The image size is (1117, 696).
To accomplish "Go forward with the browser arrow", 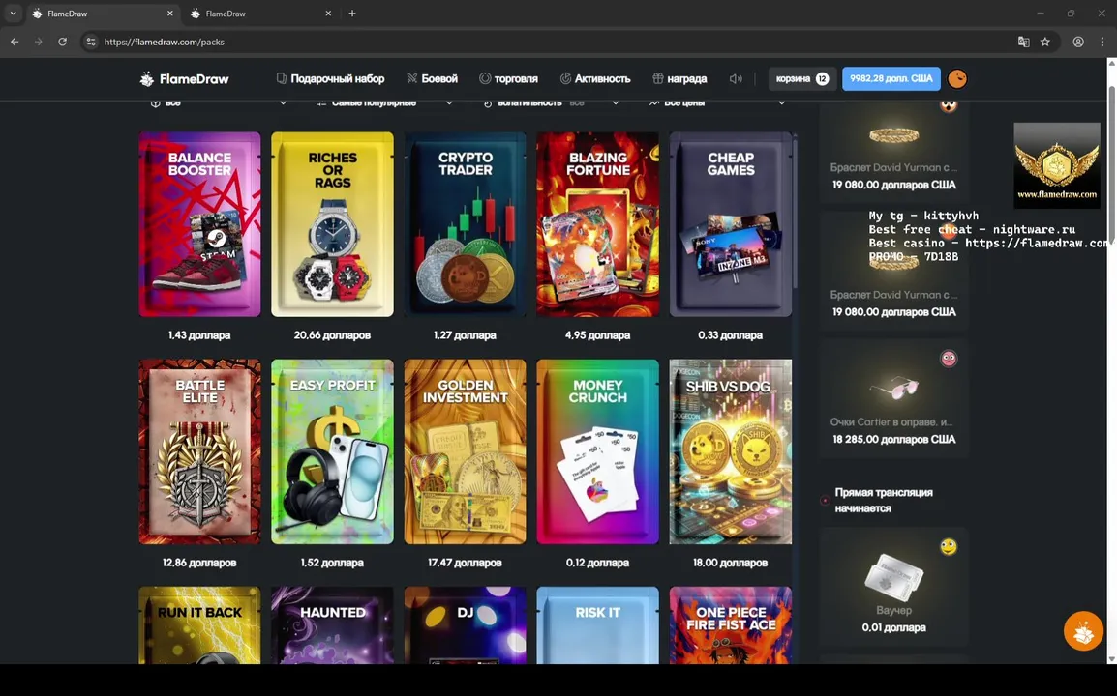I will pyautogui.click(x=39, y=42).
